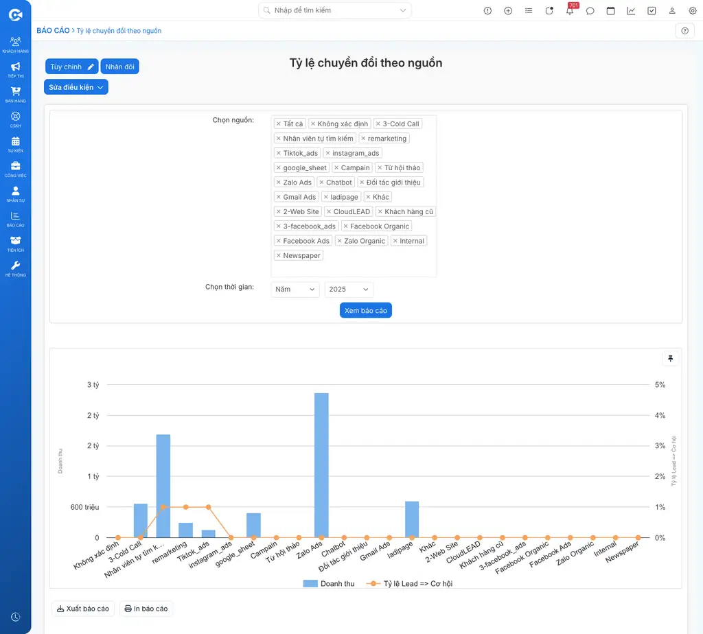Open the CSKH customer care module
This screenshot has width=703, height=634.
[15, 119]
